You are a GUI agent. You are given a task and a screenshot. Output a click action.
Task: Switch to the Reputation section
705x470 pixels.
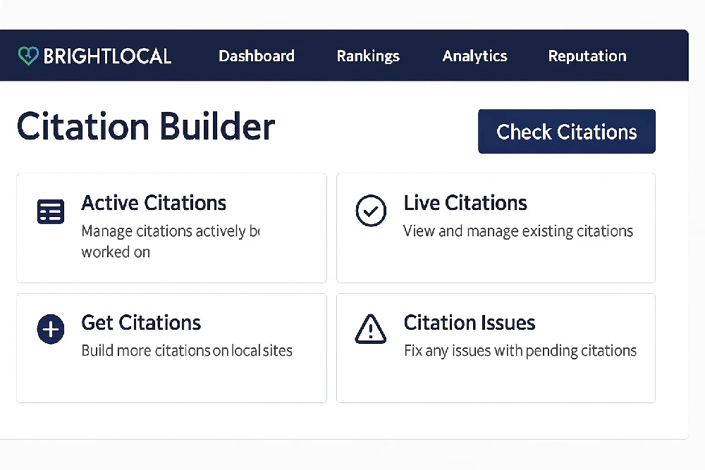pyautogui.click(x=587, y=56)
